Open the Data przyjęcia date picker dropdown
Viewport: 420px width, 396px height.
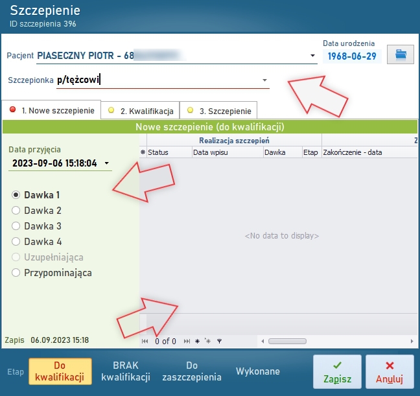106,163
